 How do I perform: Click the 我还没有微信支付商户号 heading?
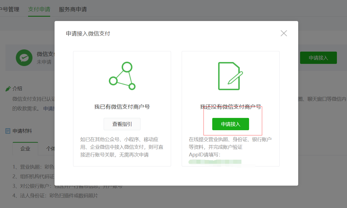231,107
